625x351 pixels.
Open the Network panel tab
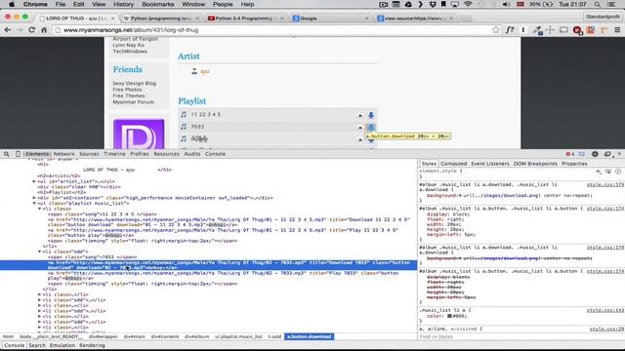pos(63,154)
